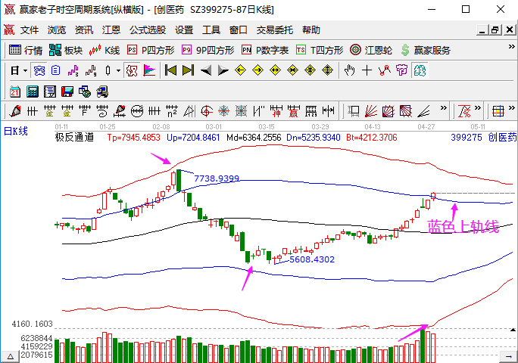Open the P四方形 square tool

pos(151,50)
